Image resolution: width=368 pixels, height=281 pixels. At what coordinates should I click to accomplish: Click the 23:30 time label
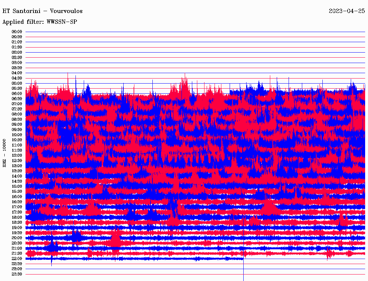click(17, 274)
